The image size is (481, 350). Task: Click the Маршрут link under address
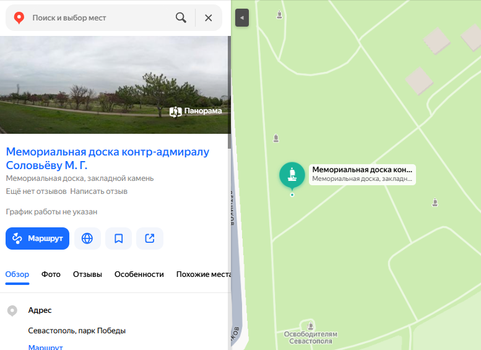click(x=45, y=348)
